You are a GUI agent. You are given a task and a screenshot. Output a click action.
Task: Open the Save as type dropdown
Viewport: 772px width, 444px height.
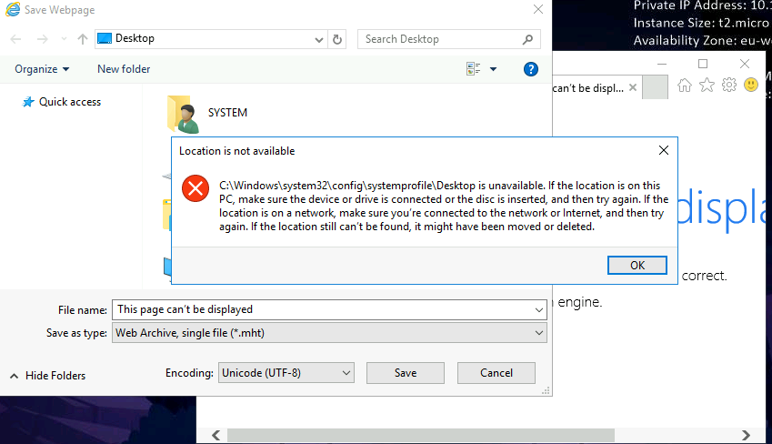coord(539,333)
